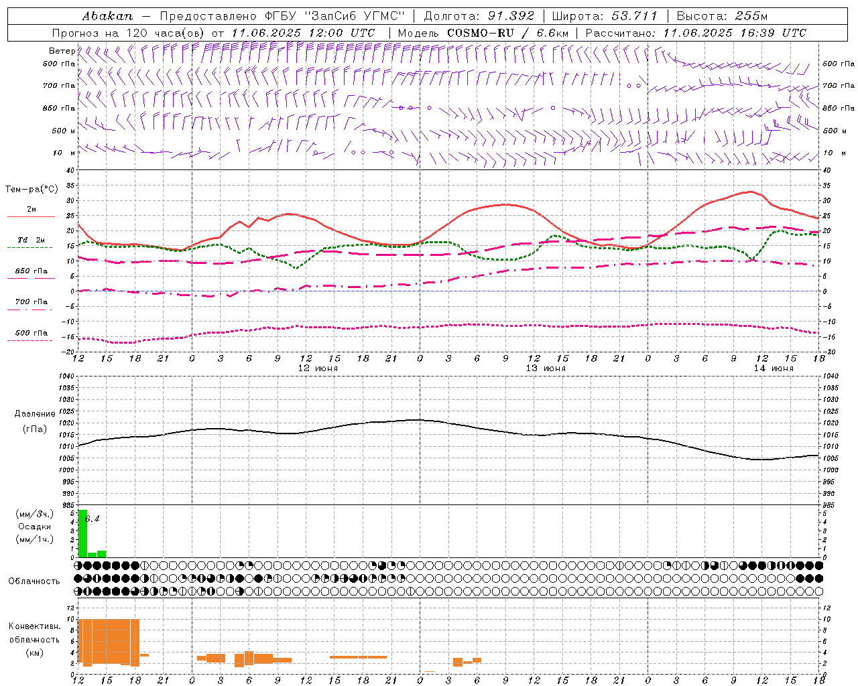858x686 pixels.
Task: Click the "6.4" precipitation value label
Action: point(93,519)
